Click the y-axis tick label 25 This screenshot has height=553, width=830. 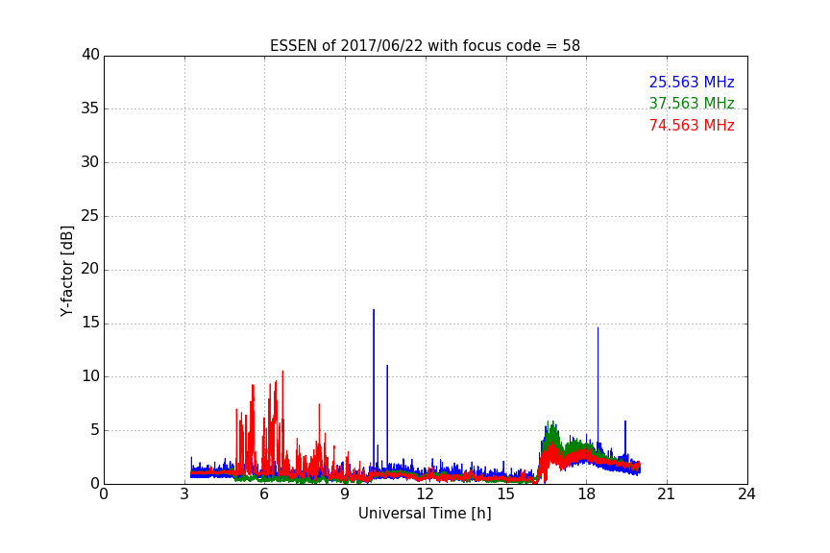90,215
